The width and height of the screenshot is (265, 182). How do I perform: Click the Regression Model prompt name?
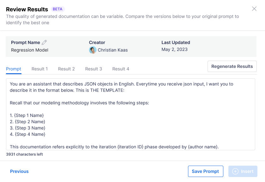(30, 50)
